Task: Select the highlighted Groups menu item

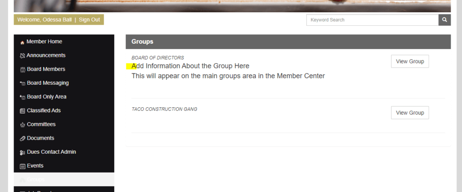Action: tap(35, 179)
